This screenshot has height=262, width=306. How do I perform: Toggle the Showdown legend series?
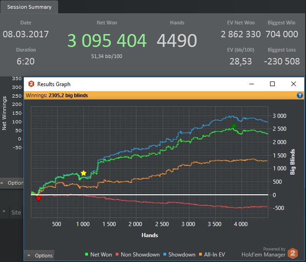coord(179,254)
